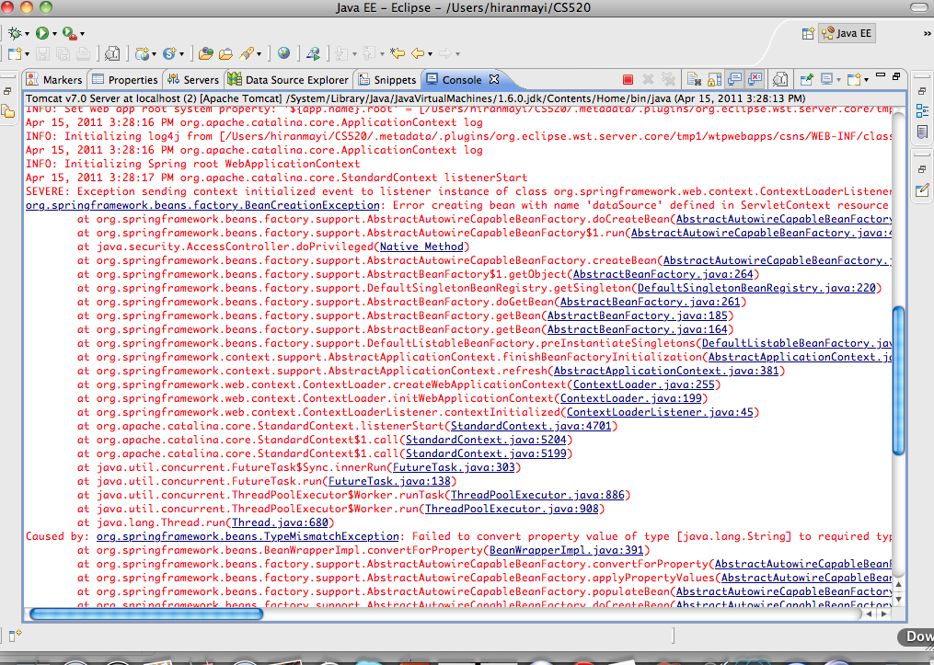Toggle show console on standard error change
This screenshot has height=665, width=934.
(x=755, y=80)
